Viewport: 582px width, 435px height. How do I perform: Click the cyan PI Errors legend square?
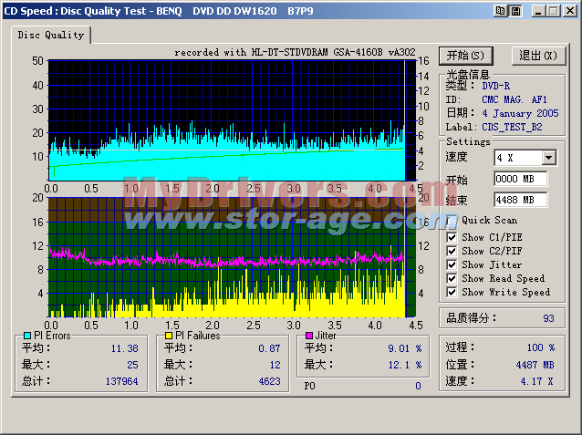pos(26,336)
